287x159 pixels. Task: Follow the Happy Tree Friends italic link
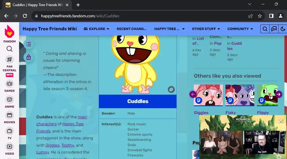tap(60, 128)
